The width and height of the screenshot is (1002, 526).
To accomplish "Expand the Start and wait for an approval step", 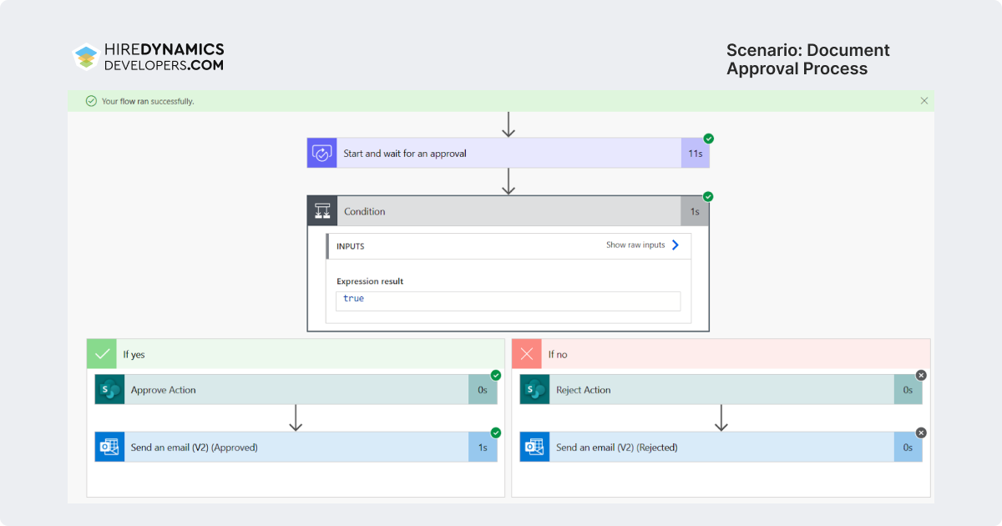I will pos(508,153).
